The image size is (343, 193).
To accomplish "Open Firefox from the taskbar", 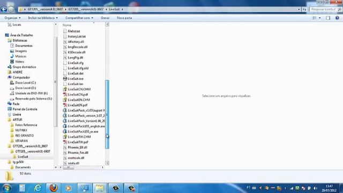I will (53, 188).
